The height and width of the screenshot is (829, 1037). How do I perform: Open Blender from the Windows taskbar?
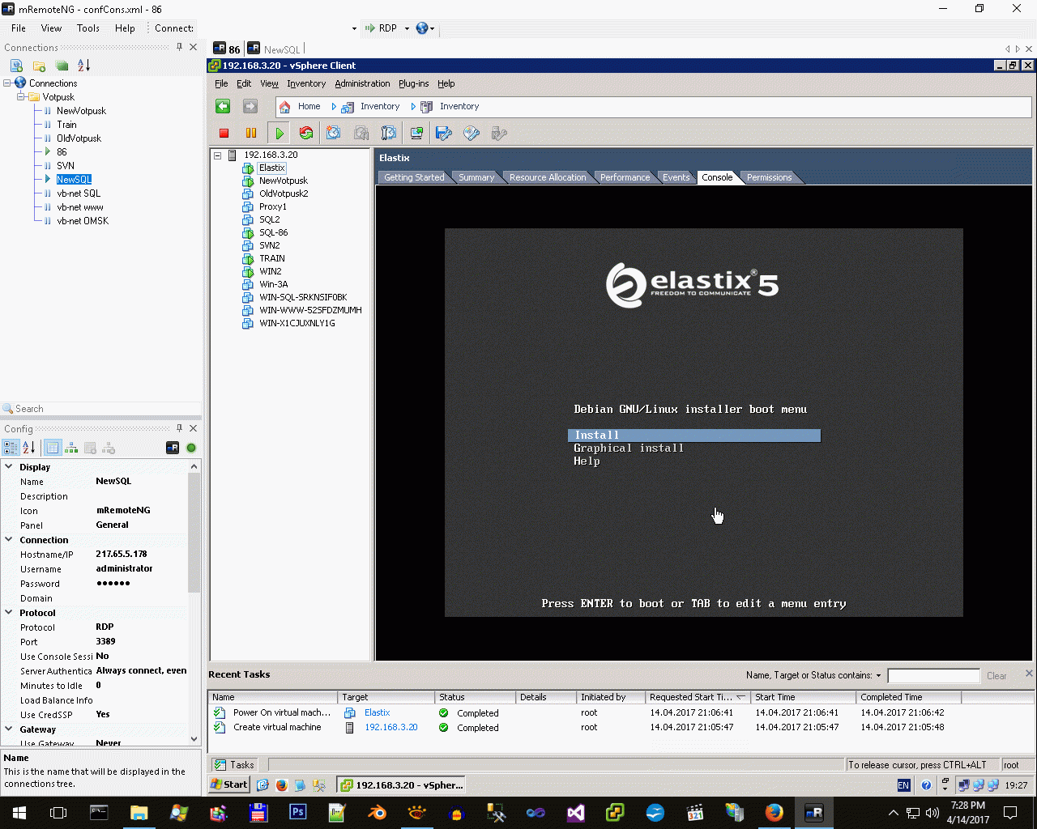pos(378,812)
